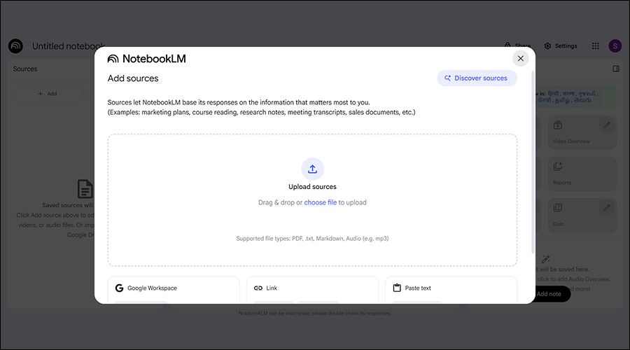Image resolution: width=630 pixels, height=350 pixels.
Task: Click the purple account avatar
Action: point(615,46)
